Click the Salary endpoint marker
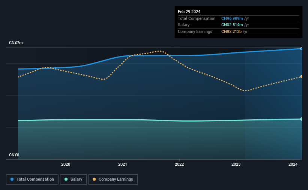Viewport: 308px width, 190px height. [301, 119]
